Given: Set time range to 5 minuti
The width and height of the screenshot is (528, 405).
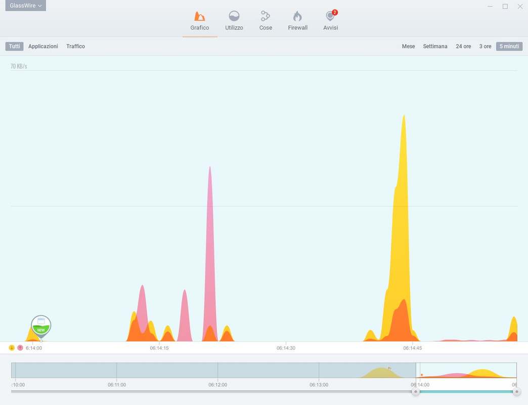Looking at the screenshot, I should coord(509,46).
